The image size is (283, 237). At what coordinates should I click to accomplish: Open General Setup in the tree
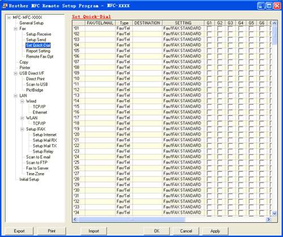click(x=32, y=23)
